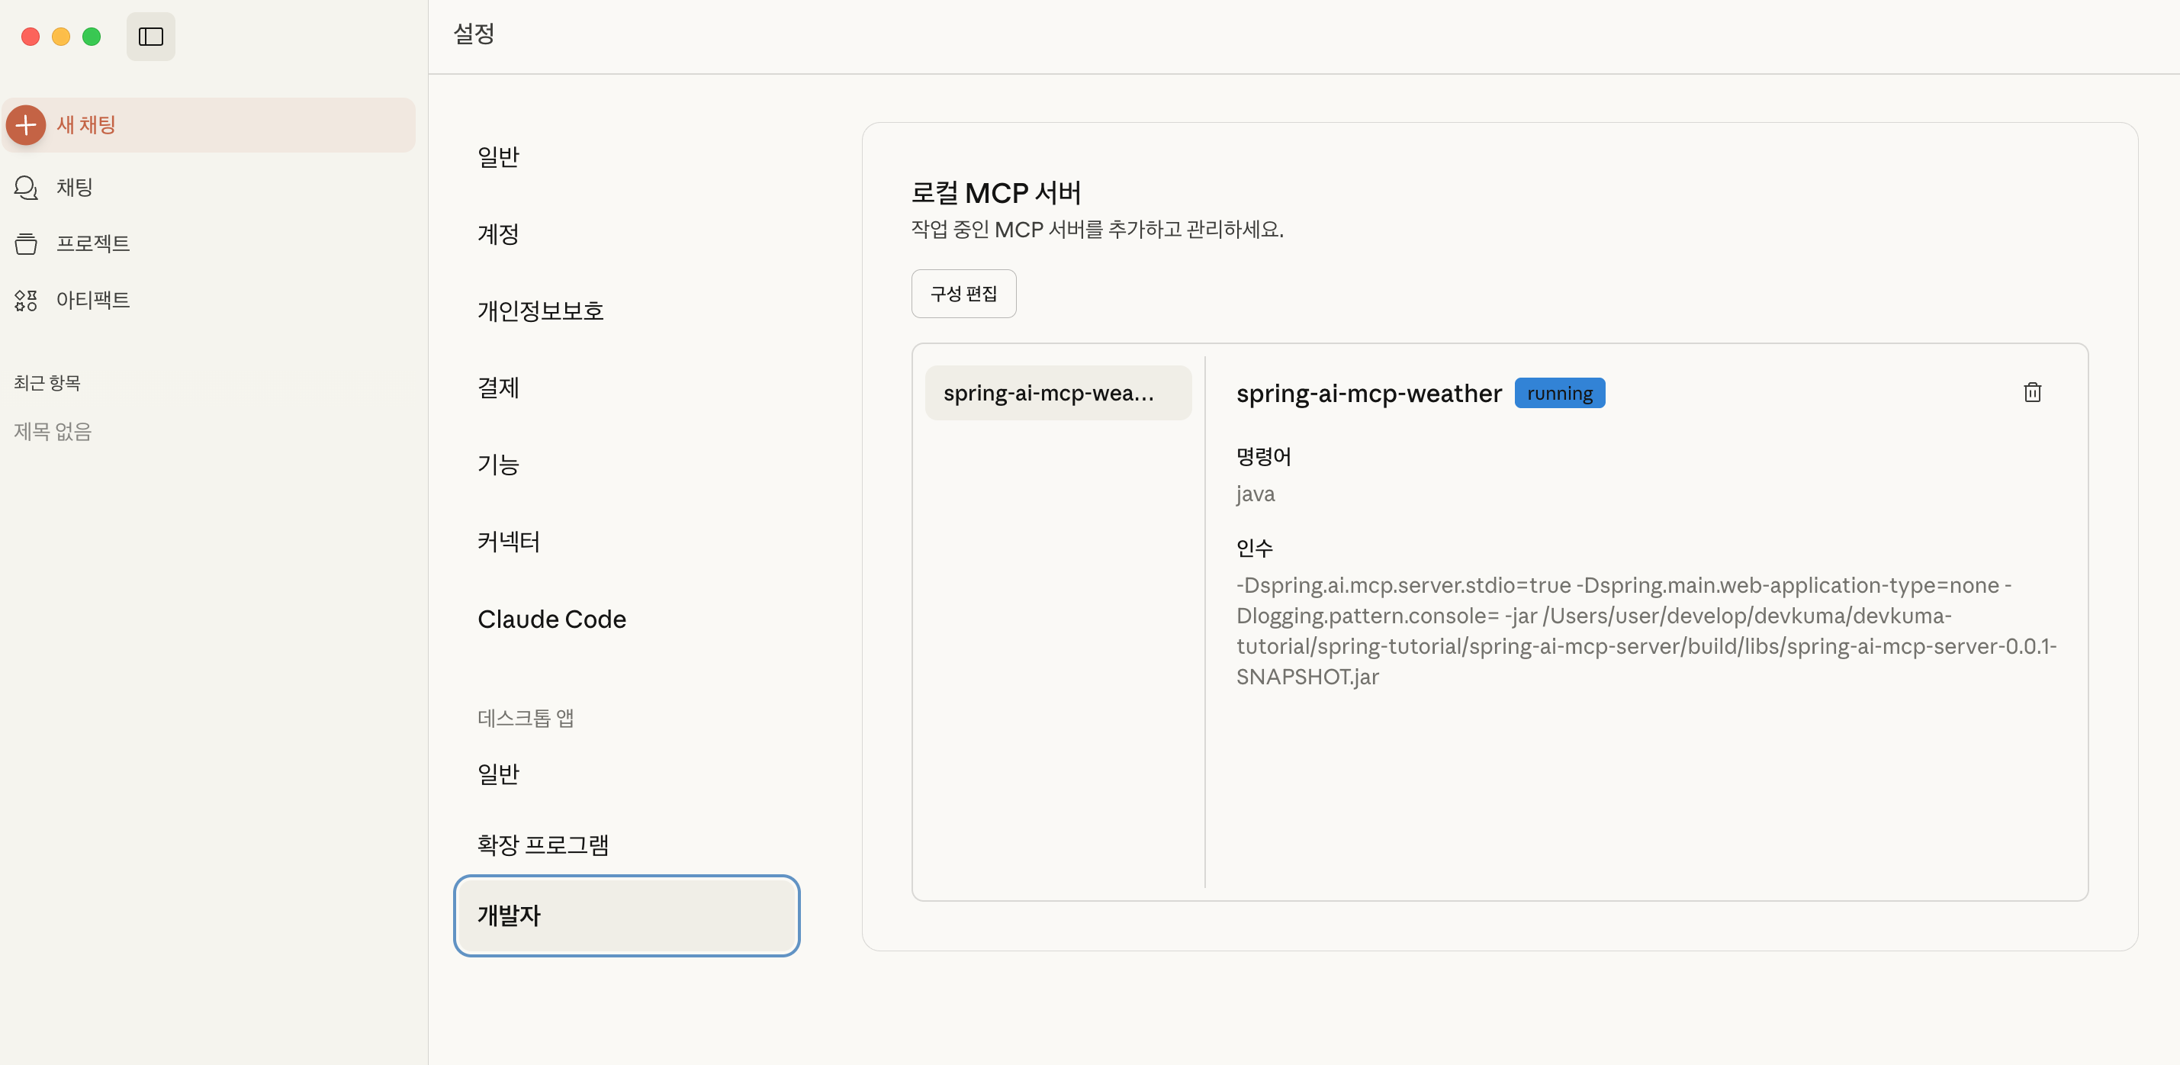The height and width of the screenshot is (1065, 2180).
Task: Open the 계정 settings tab
Action: tap(498, 233)
